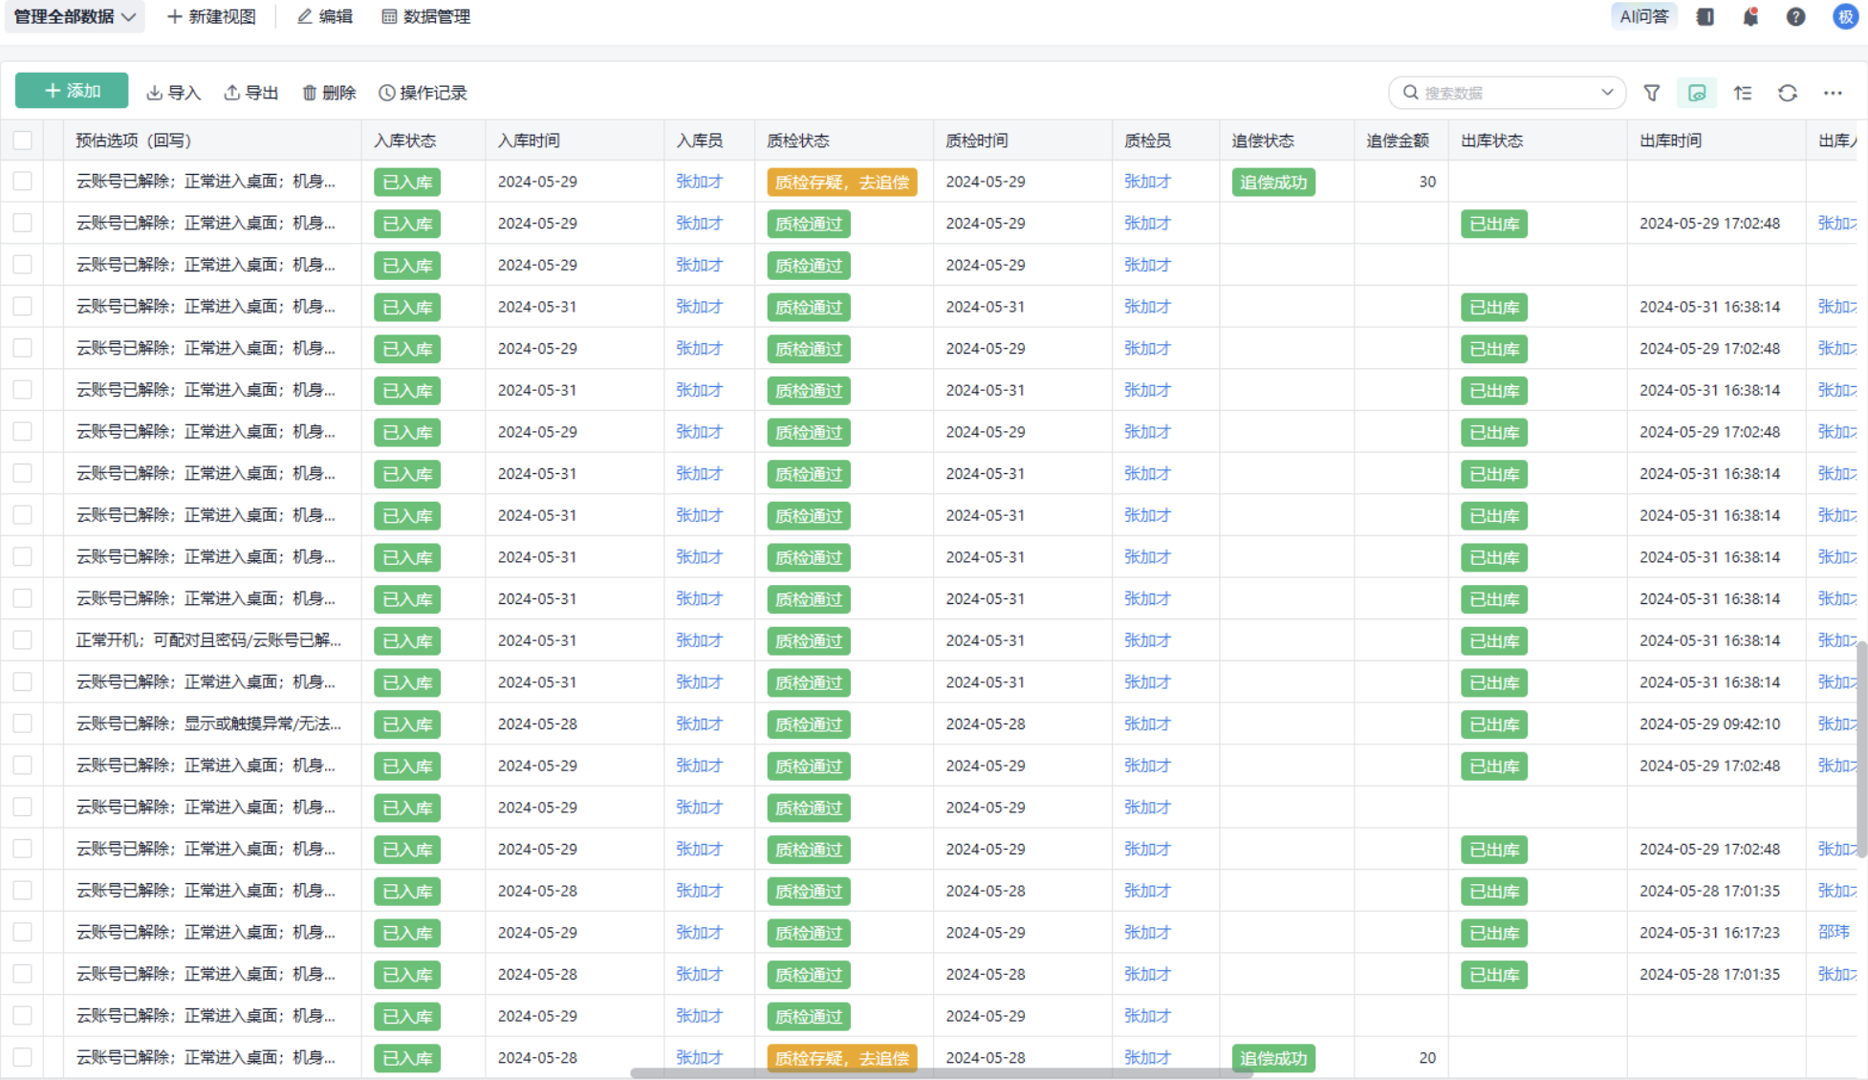Viewport: 1868px width, 1080px height.
Task: Check the last row's checkbox
Action: [x=23, y=1057]
